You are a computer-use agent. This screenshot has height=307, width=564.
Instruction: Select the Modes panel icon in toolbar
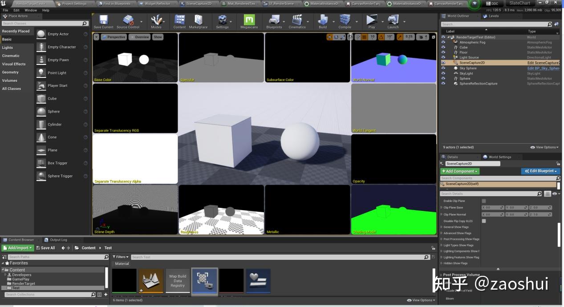pyautogui.click(x=156, y=20)
